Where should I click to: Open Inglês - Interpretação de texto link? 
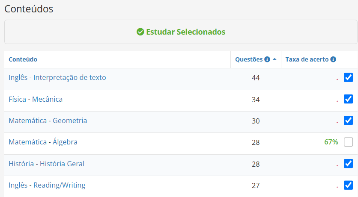pos(57,77)
